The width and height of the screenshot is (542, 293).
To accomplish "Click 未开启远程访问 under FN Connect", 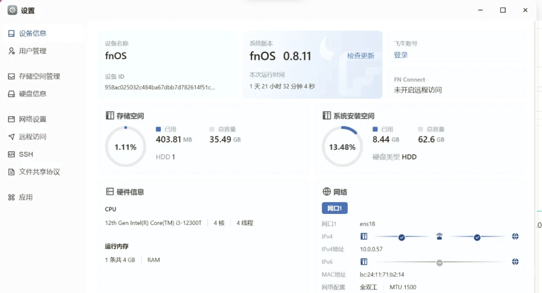I will point(418,90).
